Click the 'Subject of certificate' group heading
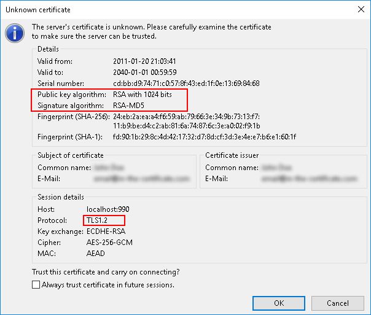Image resolution: width=371 pixels, height=315 pixels. click(x=71, y=155)
